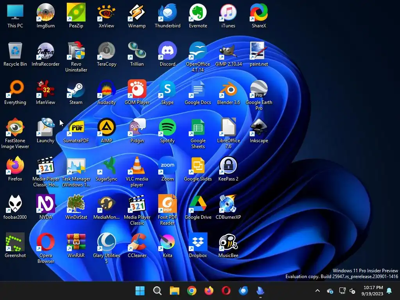Select the InfraRecorder shortcut
The width and height of the screenshot is (400, 300).
click(45, 50)
